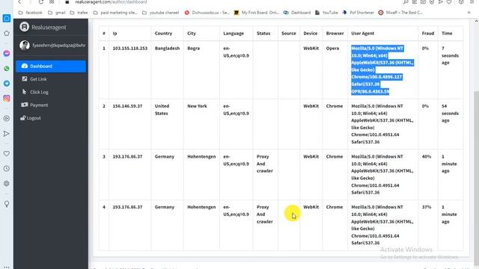The width and height of the screenshot is (479, 269).
Task: Open the My First Board bookmark
Action: (x=256, y=13)
